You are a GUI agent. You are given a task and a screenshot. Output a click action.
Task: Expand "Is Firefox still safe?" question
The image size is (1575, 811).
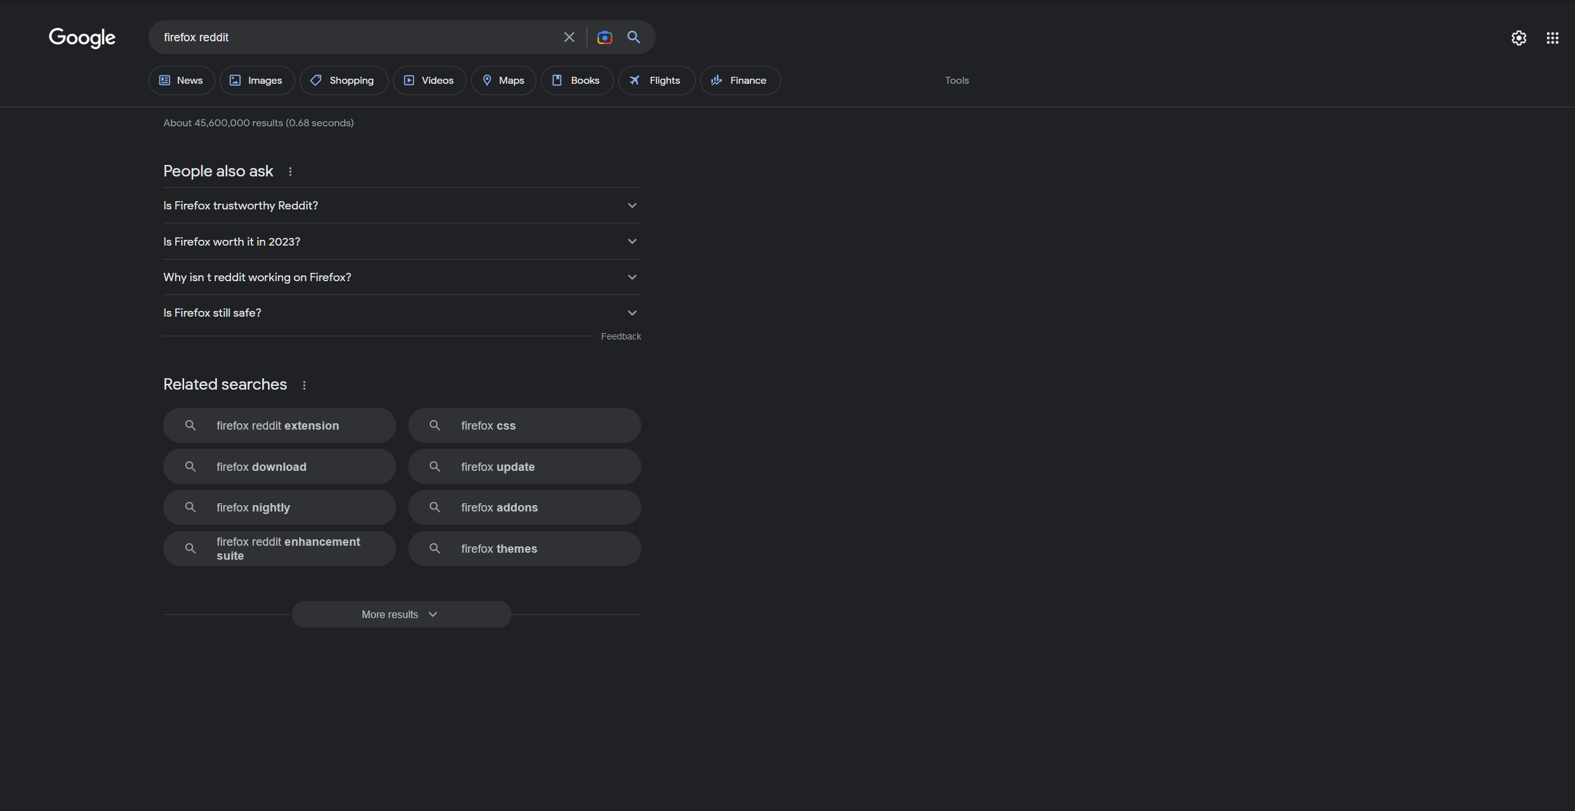click(x=401, y=313)
